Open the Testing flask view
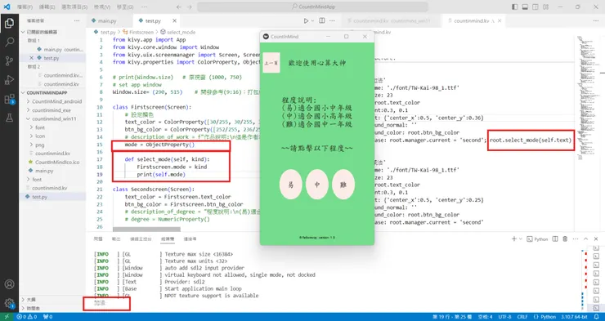This screenshot has height=321, width=605. [x=9, y=118]
